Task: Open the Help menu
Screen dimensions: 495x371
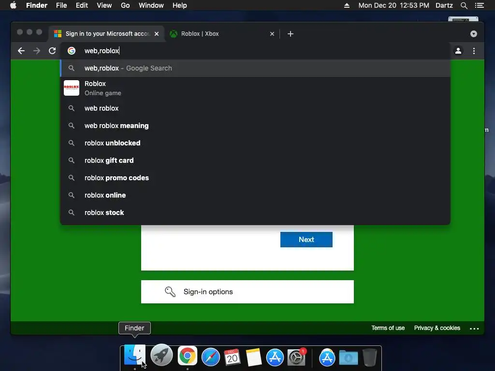Action: point(180,5)
